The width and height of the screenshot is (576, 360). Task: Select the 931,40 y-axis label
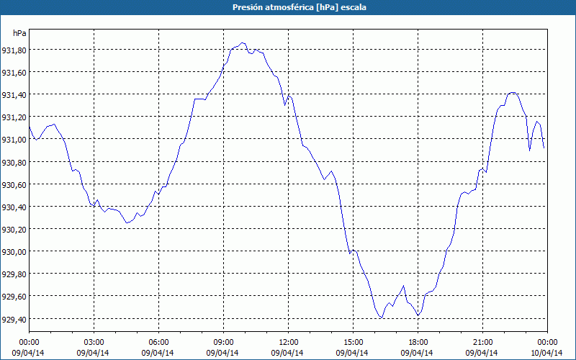point(14,95)
